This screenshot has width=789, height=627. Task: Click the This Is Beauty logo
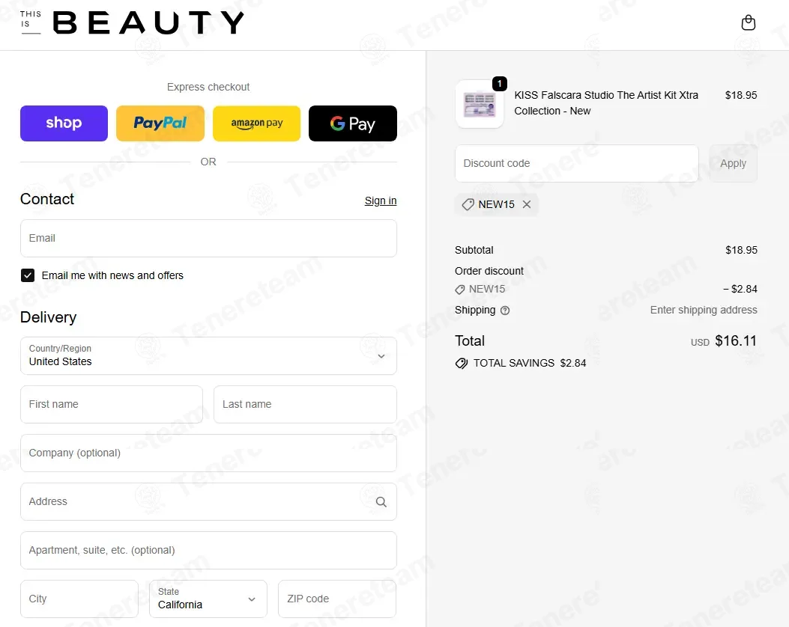click(133, 22)
